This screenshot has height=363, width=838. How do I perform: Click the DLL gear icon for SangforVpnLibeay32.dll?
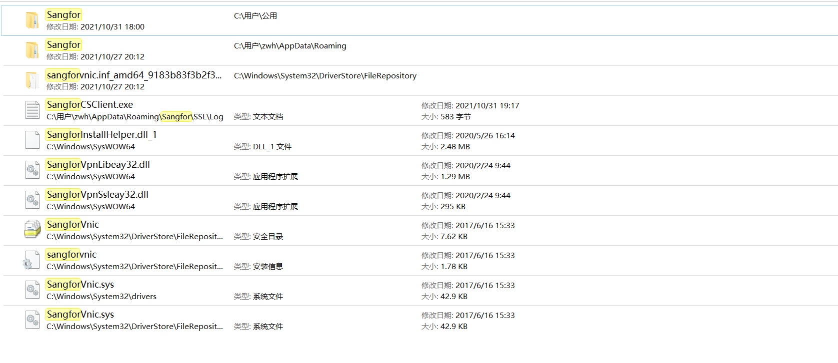tap(32, 170)
